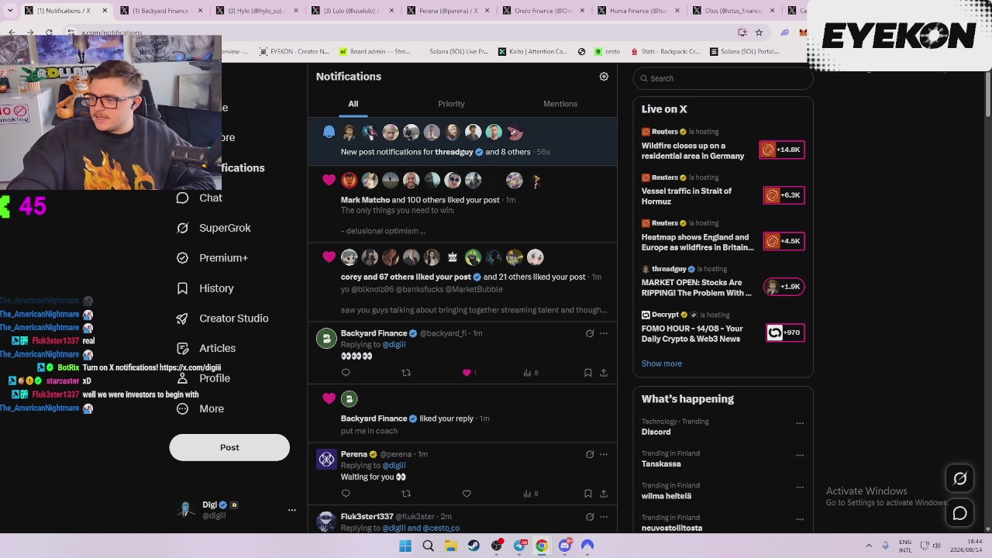992x558 pixels.
Task: Share Backyard Finance's post
Action: 604,373
